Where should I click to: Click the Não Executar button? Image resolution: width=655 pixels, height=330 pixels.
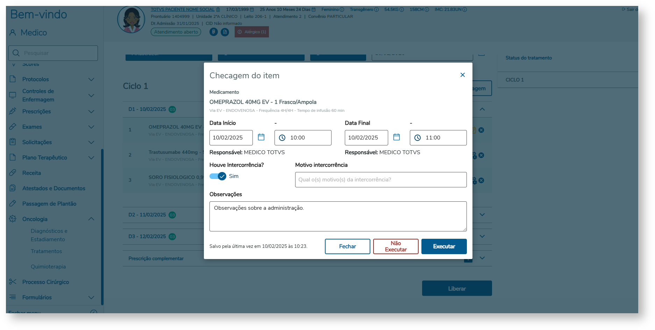[x=396, y=246]
